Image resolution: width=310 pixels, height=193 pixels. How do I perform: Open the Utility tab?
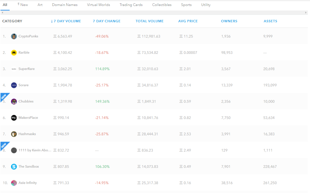tap(206, 5)
